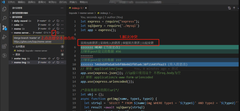Open the Source Control view icon with badge 2
The image size is (240, 111).
click(x=4, y=28)
